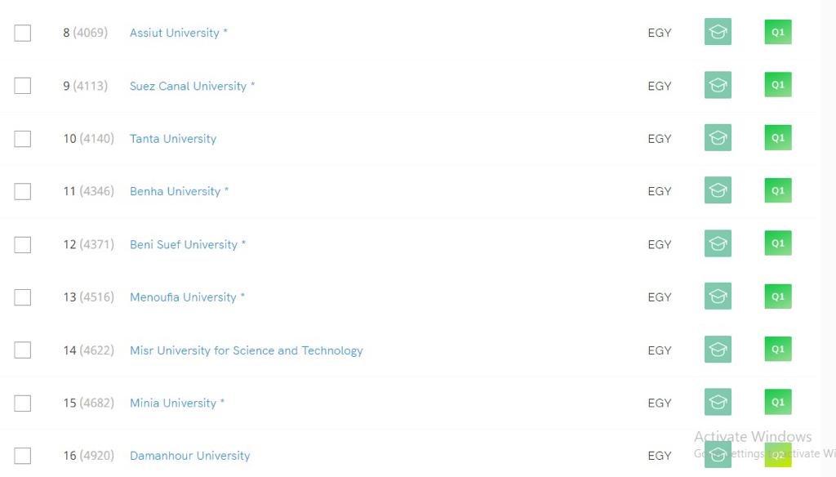Viewport: 836px width, 477px height.
Task: Click the Q1 badge in Minia University row
Action: tap(778, 402)
